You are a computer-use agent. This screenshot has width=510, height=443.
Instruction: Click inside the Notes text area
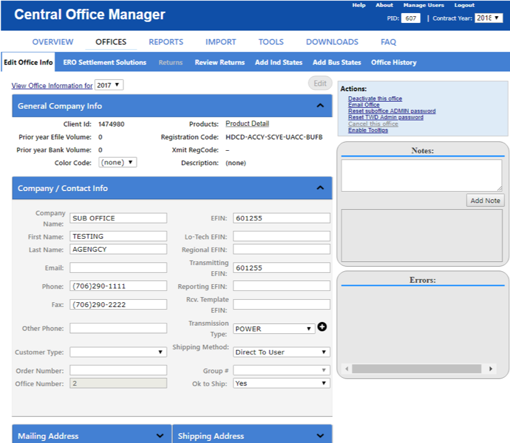pyautogui.click(x=423, y=174)
